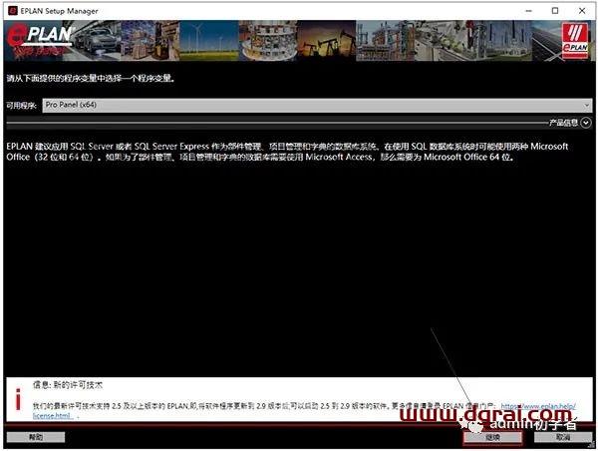Image resolution: width=598 pixels, height=451 pixels.
Task: Click the 信息: 新的许可技术 heading text
Action: [68, 385]
